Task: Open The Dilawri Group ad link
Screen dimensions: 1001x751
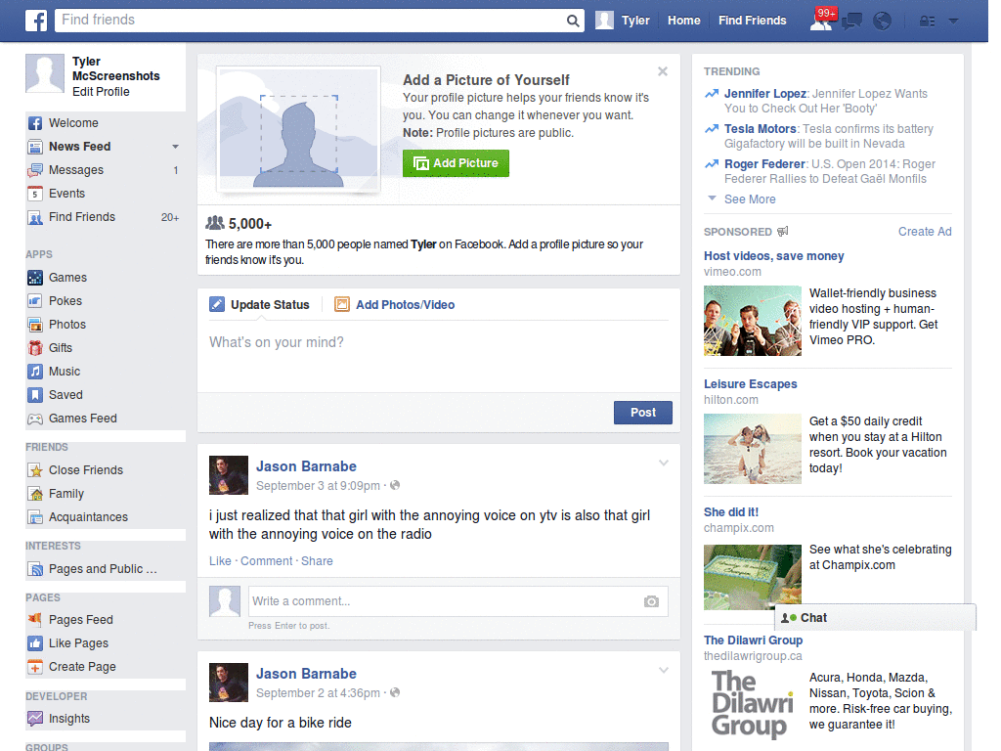Action: pyautogui.click(x=754, y=641)
